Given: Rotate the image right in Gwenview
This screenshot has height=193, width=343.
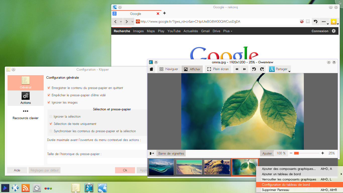Looking at the screenshot, I should (262, 69).
